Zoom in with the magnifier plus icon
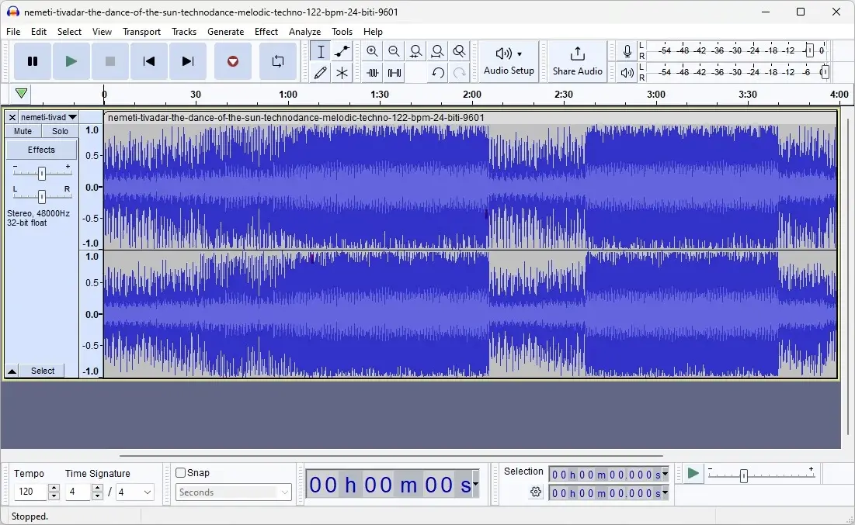 pyautogui.click(x=373, y=51)
